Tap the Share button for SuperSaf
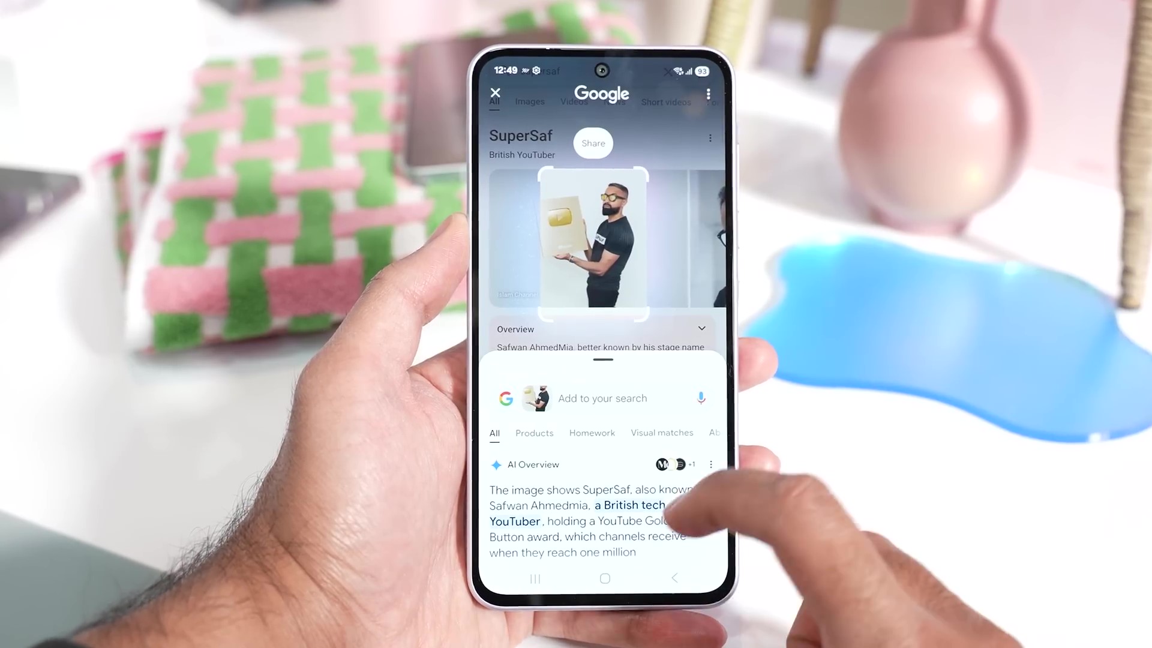This screenshot has height=648, width=1152. click(593, 142)
